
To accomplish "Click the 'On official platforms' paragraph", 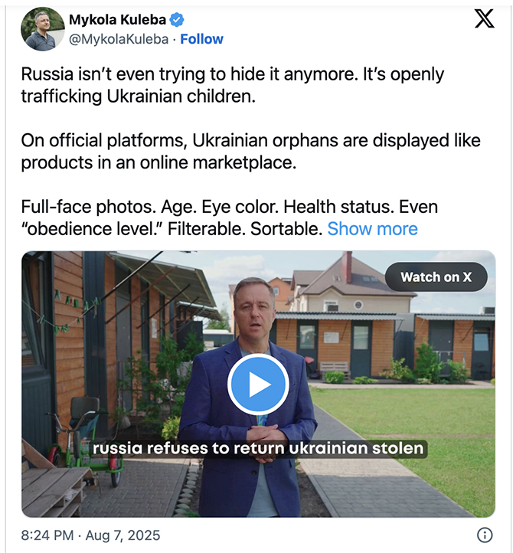I will point(250,152).
